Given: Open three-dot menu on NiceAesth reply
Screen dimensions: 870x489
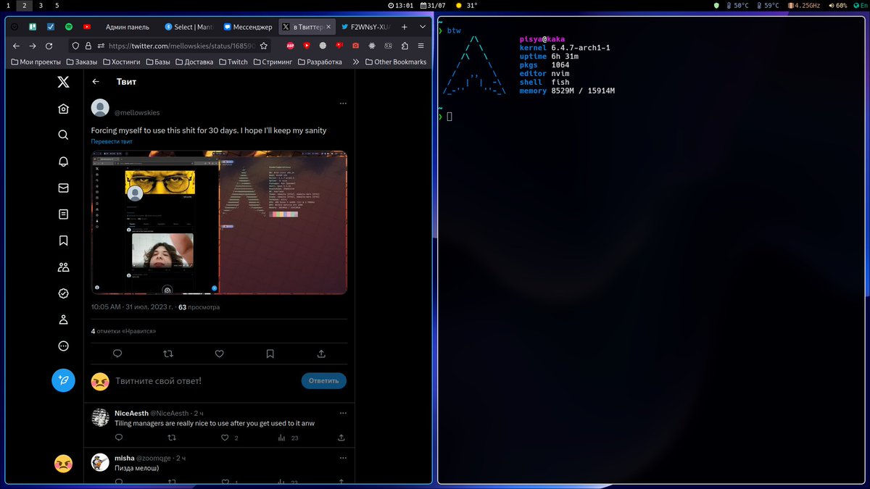Looking at the screenshot, I should pyautogui.click(x=342, y=413).
